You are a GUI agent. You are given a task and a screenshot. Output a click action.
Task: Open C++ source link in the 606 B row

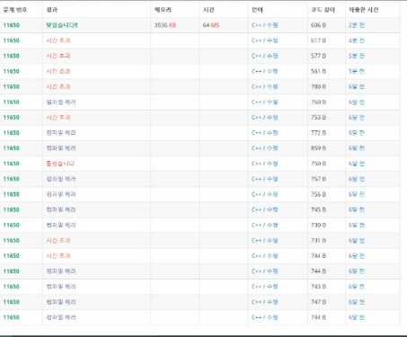coord(257,25)
